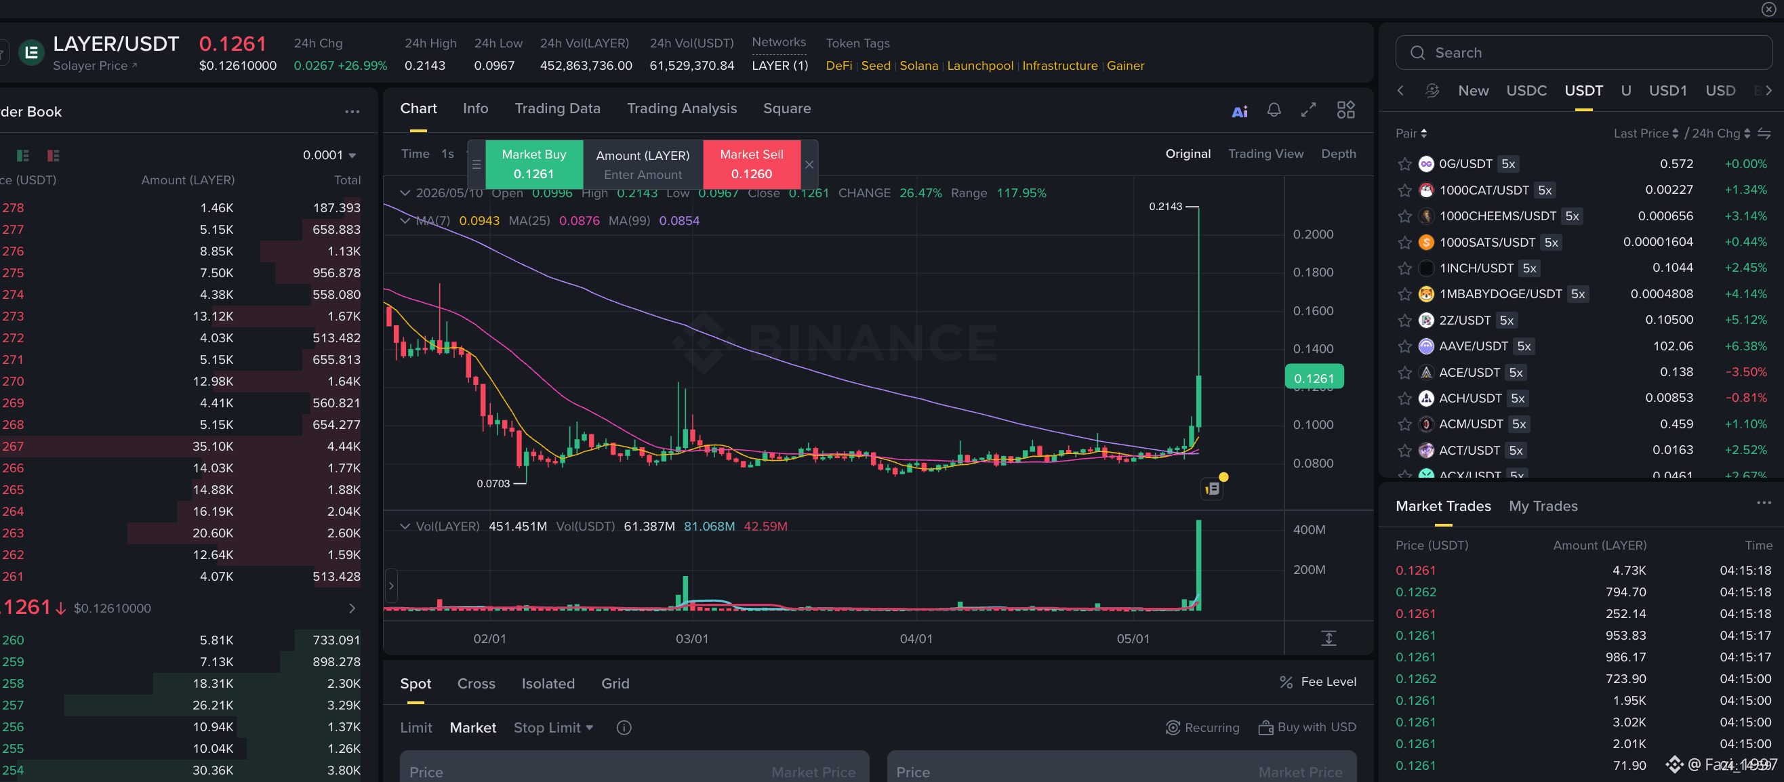Close the quick trade panel
Image resolution: width=1784 pixels, height=782 pixels.
click(809, 165)
